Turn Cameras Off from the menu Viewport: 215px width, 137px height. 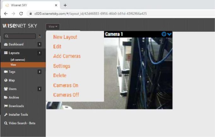tap(66, 95)
